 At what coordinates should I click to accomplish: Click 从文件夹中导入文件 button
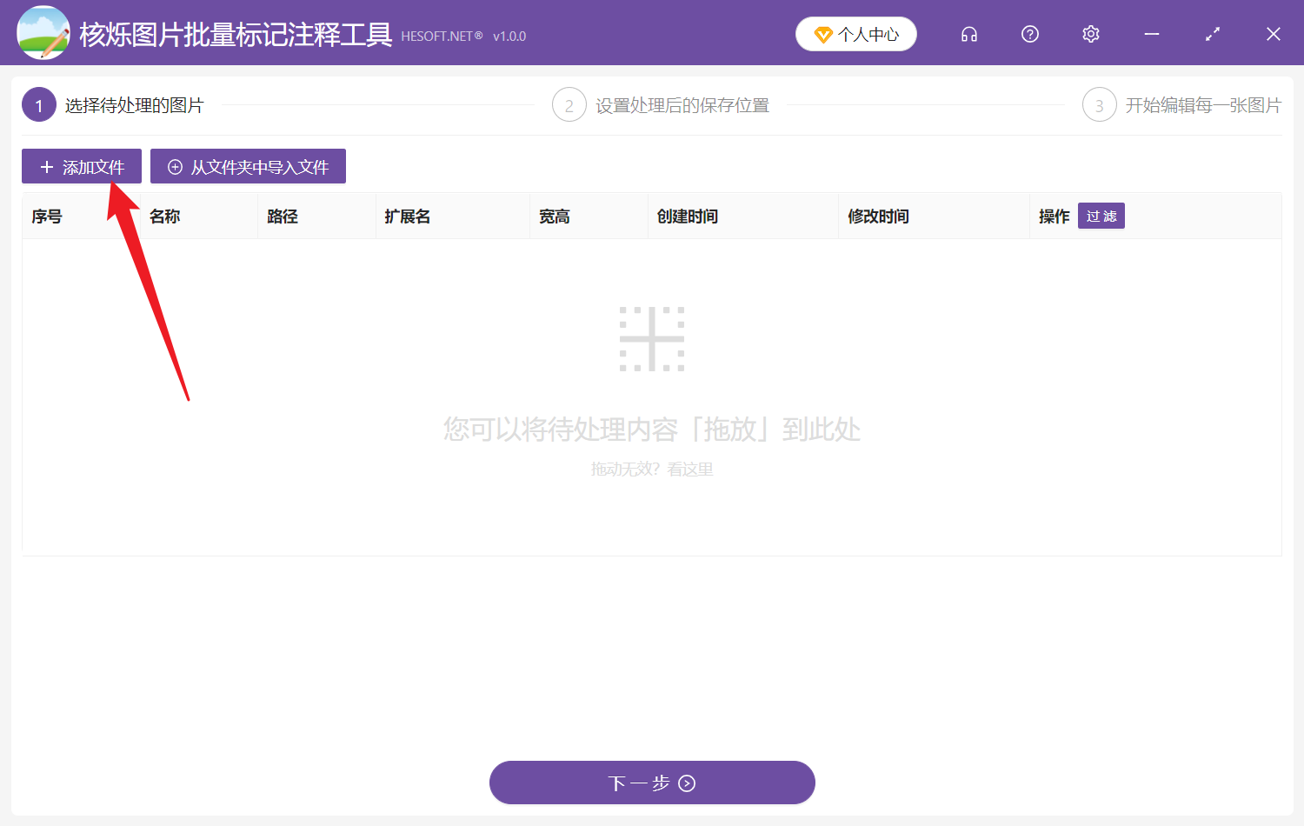[x=248, y=166]
